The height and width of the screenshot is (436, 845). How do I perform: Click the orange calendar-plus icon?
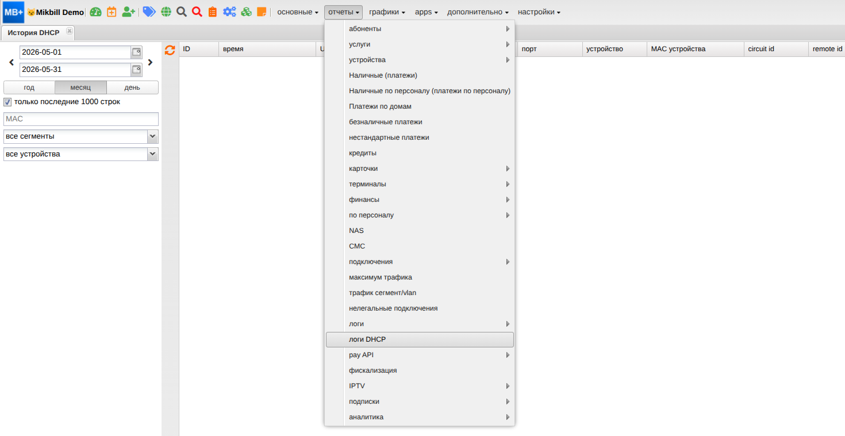coord(112,12)
